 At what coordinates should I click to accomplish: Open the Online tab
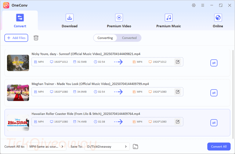[x=218, y=21]
